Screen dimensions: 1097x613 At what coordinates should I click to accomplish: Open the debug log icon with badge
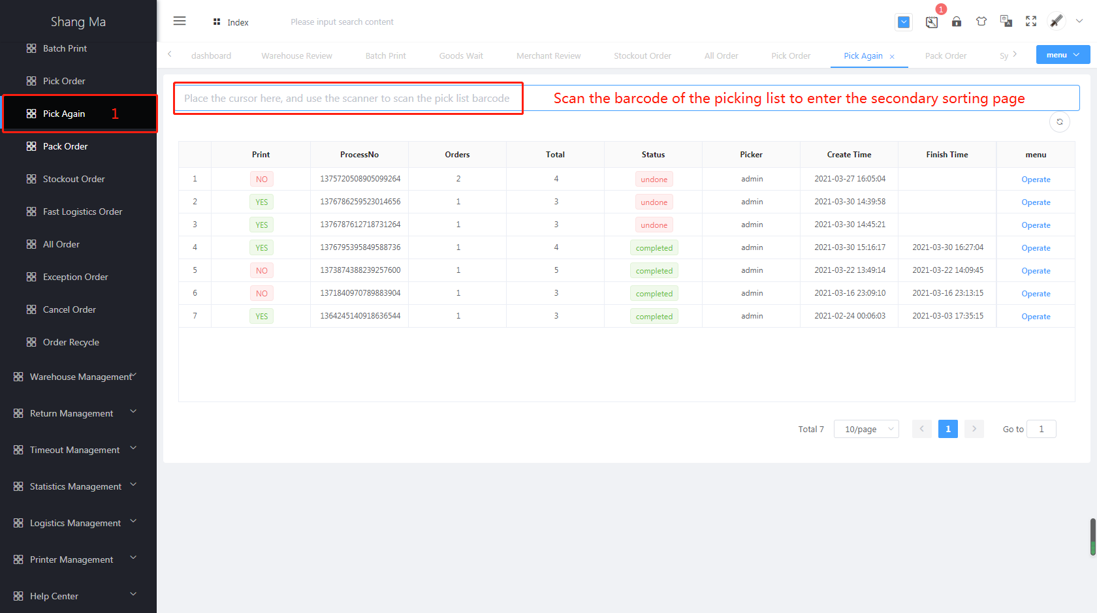(x=932, y=22)
